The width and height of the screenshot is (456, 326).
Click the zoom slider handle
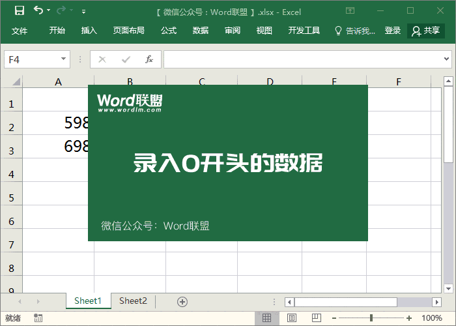(371, 318)
